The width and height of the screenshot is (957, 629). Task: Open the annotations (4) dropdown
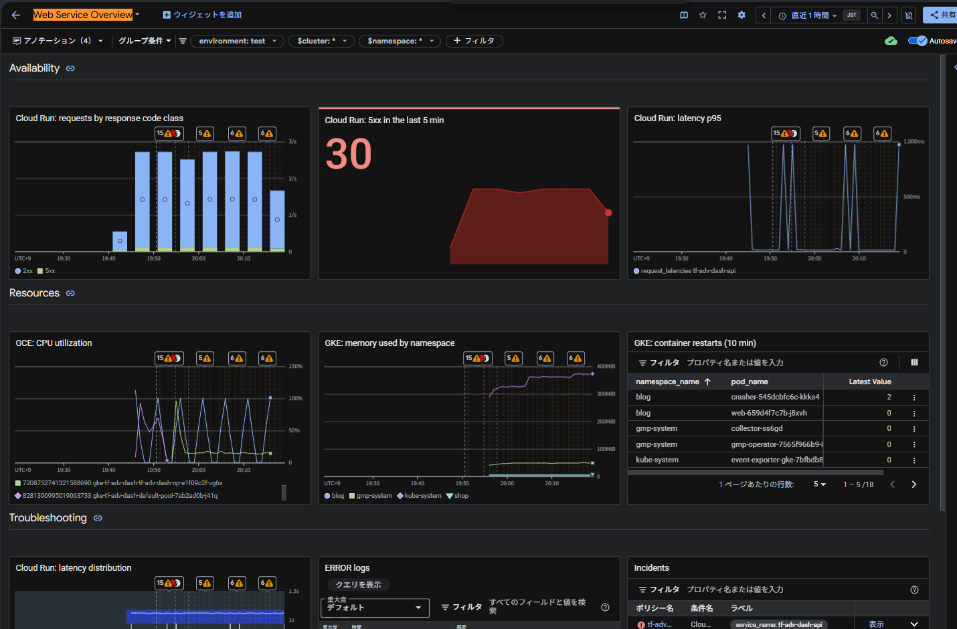58,41
